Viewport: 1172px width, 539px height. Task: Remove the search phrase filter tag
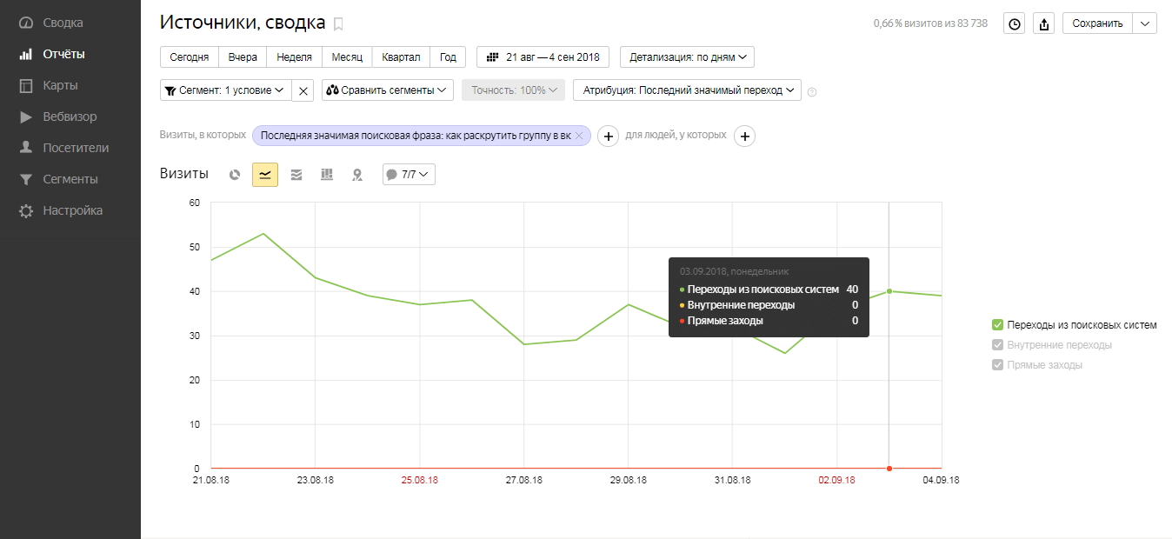pyautogui.click(x=579, y=136)
